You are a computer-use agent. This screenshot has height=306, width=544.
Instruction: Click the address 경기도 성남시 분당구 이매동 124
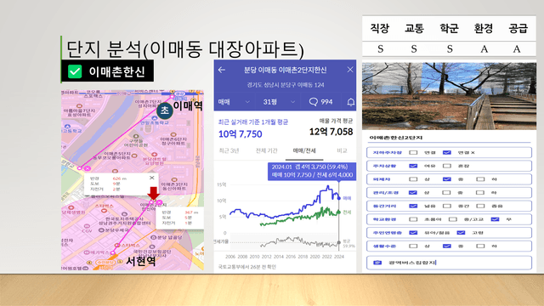286,85
